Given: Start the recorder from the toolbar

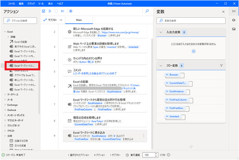Looking at the screenshot, I should click(x=71, y=11).
